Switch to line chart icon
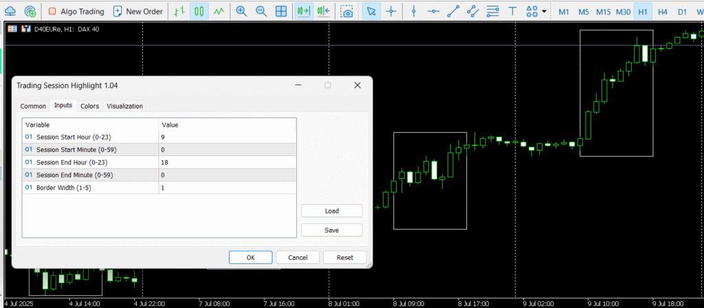704x308 pixels. point(219,12)
